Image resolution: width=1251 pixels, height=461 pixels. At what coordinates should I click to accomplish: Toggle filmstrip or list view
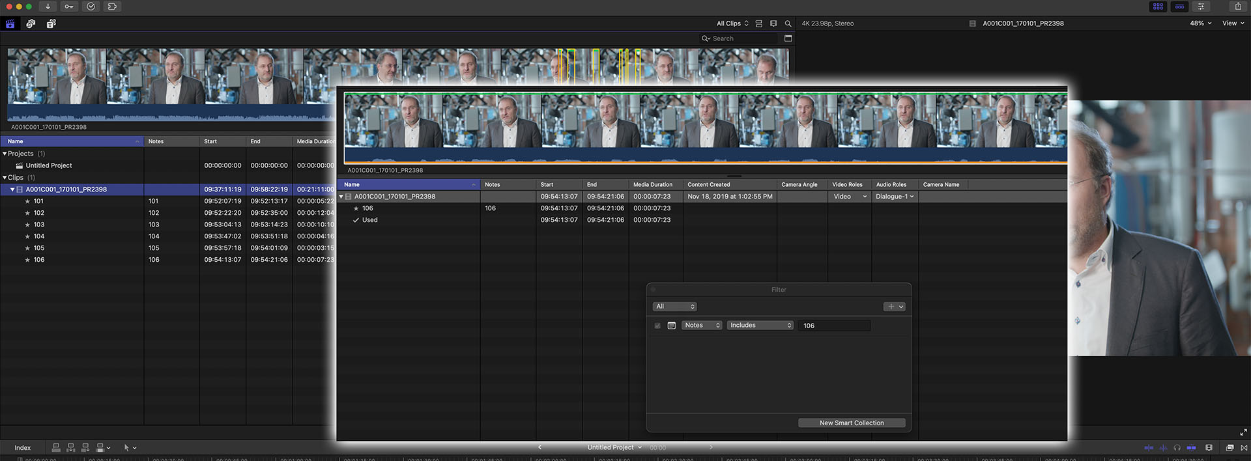coord(759,23)
